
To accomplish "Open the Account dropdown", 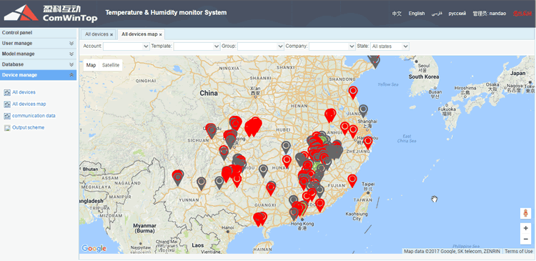I will coord(126,46).
